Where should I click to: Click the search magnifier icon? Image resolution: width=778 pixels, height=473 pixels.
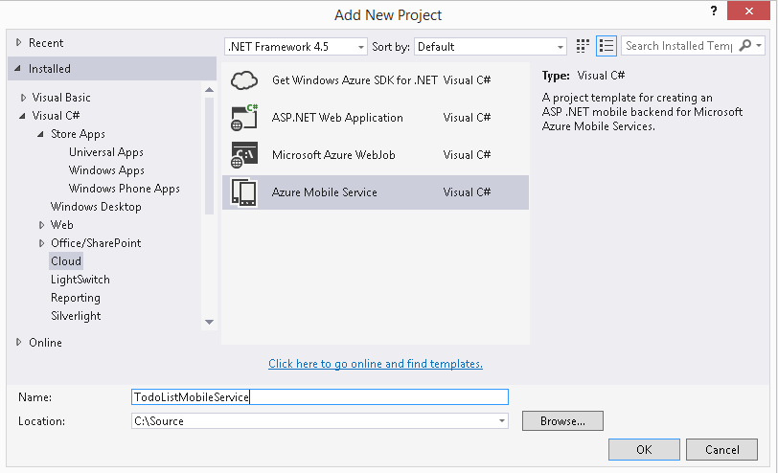(x=745, y=46)
